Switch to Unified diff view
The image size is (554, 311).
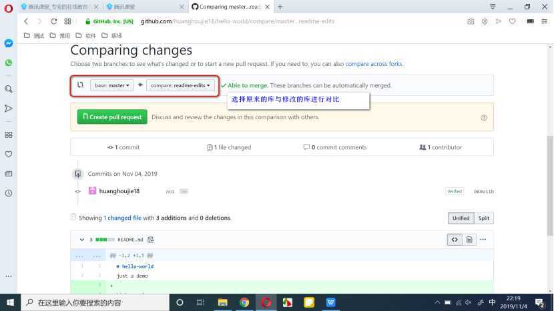click(x=461, y=218)
